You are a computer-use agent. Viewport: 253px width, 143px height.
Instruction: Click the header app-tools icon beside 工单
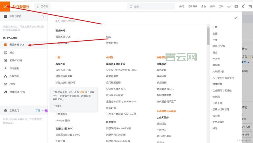(x=229, y=6)
